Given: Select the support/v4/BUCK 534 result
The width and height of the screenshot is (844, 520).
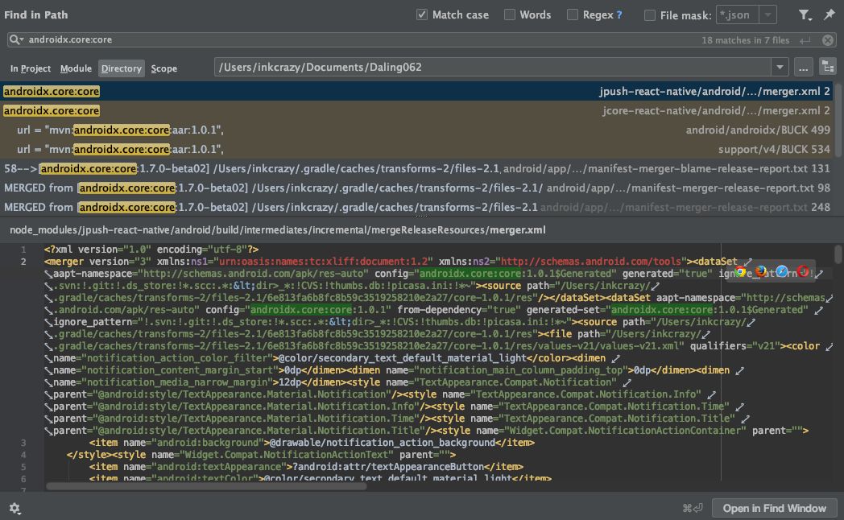Looking at the screenshot, I should click(x=416, y=150).
